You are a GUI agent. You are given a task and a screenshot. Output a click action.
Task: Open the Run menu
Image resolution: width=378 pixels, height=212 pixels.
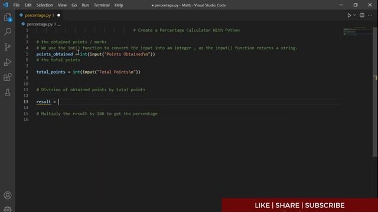[x=85, y=5]
